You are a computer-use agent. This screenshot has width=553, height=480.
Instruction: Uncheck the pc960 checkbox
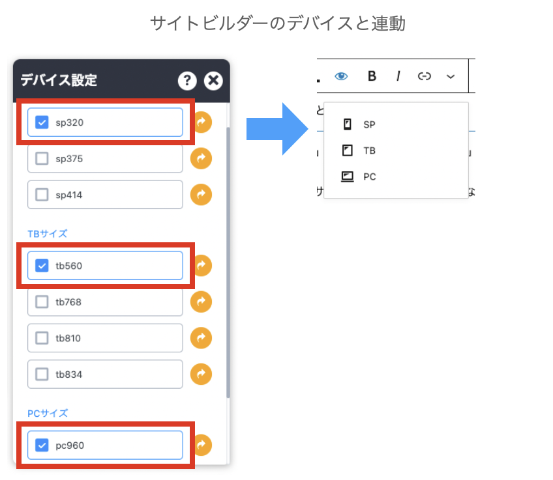[42, 445]
